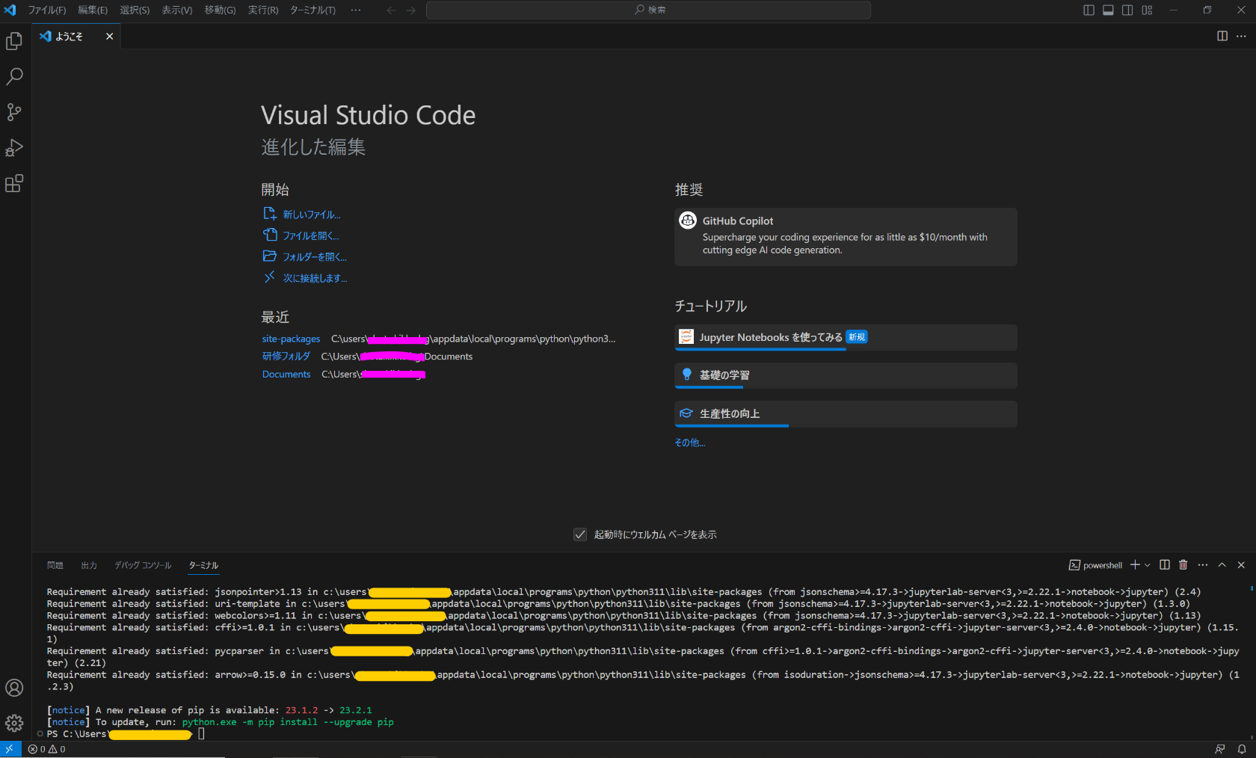This screenshot has height=758, width=1256.
Task: Click 新しいファイル... to create a file
Action: point(311,215)
